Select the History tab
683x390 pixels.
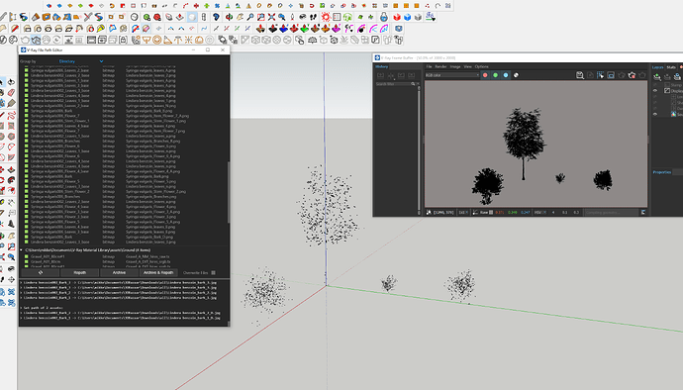(x=381, y=66)
